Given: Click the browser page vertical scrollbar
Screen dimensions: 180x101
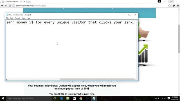Looking at the screenshot, I should [179, 38].
